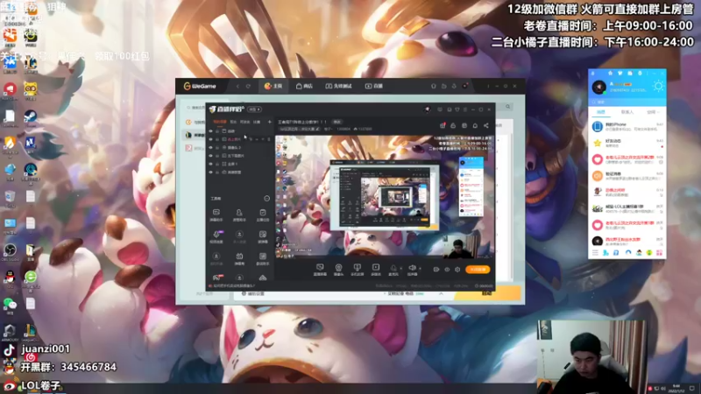Add a camera source from bottom toolbar

tap(338, 270)
